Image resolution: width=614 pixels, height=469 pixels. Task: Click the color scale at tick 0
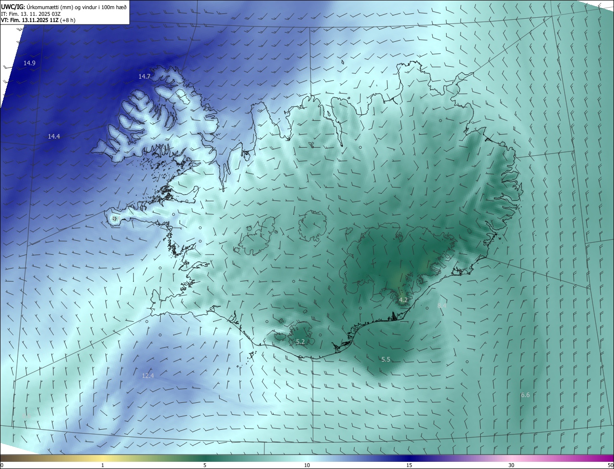pos(2,465)
